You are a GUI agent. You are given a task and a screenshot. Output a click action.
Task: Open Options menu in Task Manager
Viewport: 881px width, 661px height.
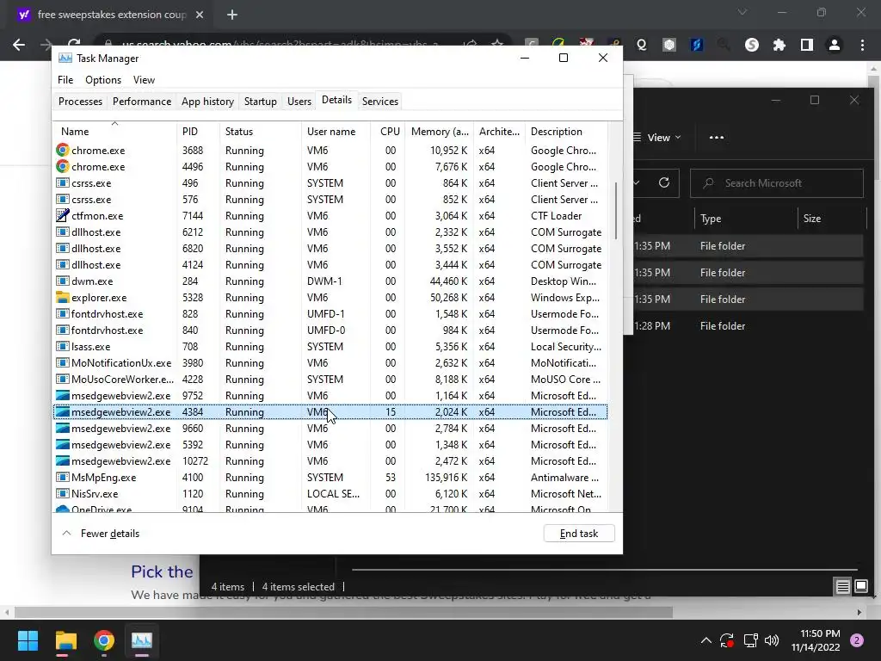pos(103,80)
